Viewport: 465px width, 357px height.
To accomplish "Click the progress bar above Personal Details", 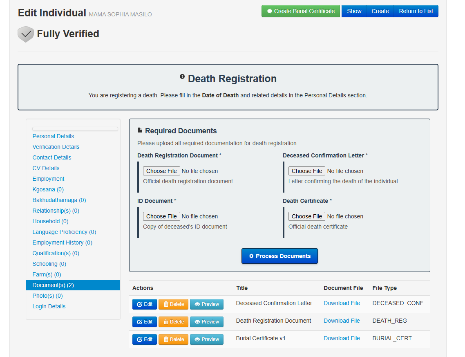I will click(75, 129).
